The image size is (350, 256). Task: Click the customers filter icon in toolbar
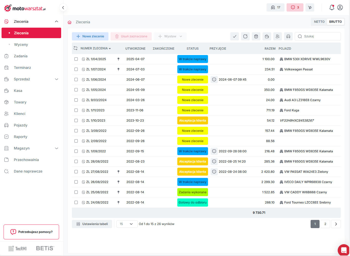277,36
